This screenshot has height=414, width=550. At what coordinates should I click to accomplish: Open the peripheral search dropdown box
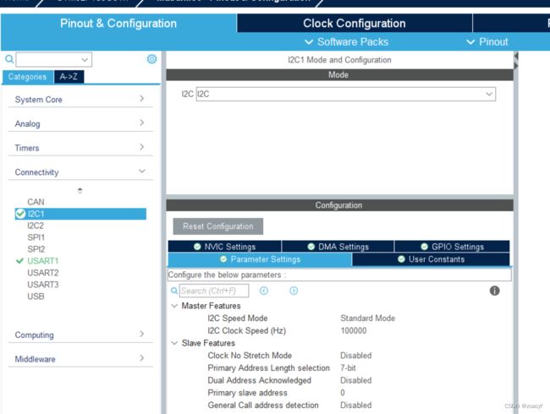54,59
